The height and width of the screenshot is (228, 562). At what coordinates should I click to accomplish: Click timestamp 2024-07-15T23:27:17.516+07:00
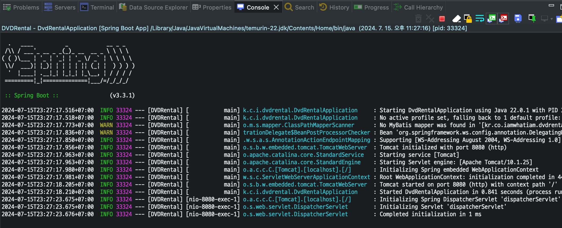pyautogui.click(x=48, y=110)
